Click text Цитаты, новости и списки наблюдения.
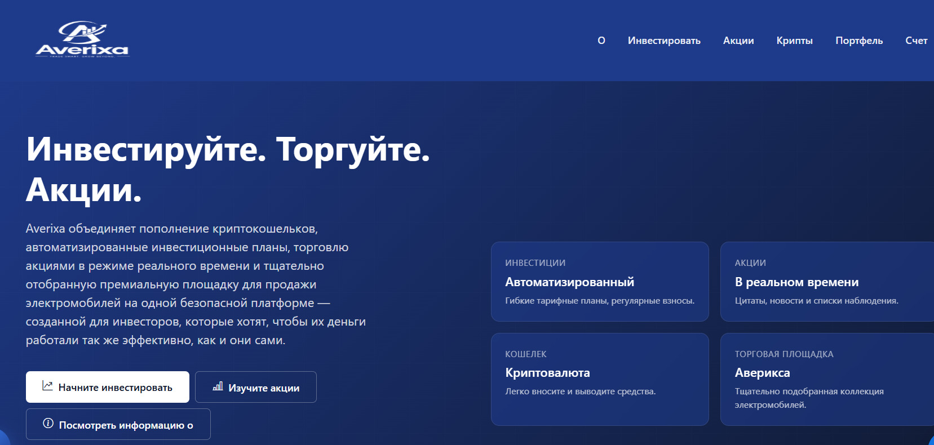934x445 pixels. (817, 301)
